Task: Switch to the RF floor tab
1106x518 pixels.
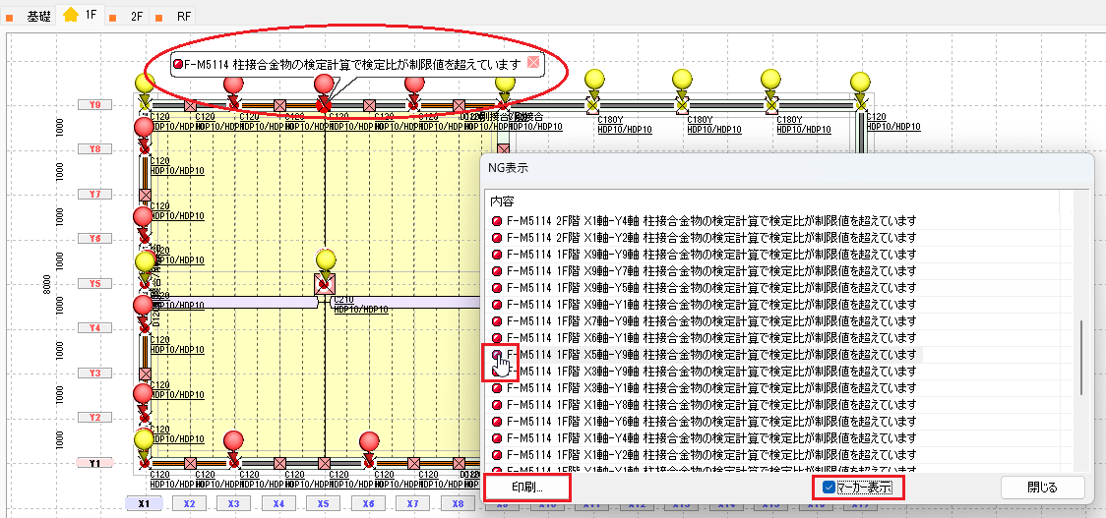Action: (x=185, y=17)
